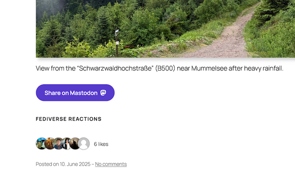The image size is (295, 179).
Task: Click the gravel hiking path in the photo
Action: pos(229,38)
